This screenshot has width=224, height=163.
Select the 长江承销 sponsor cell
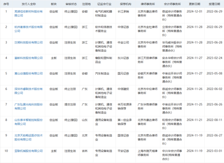(123, 11)
